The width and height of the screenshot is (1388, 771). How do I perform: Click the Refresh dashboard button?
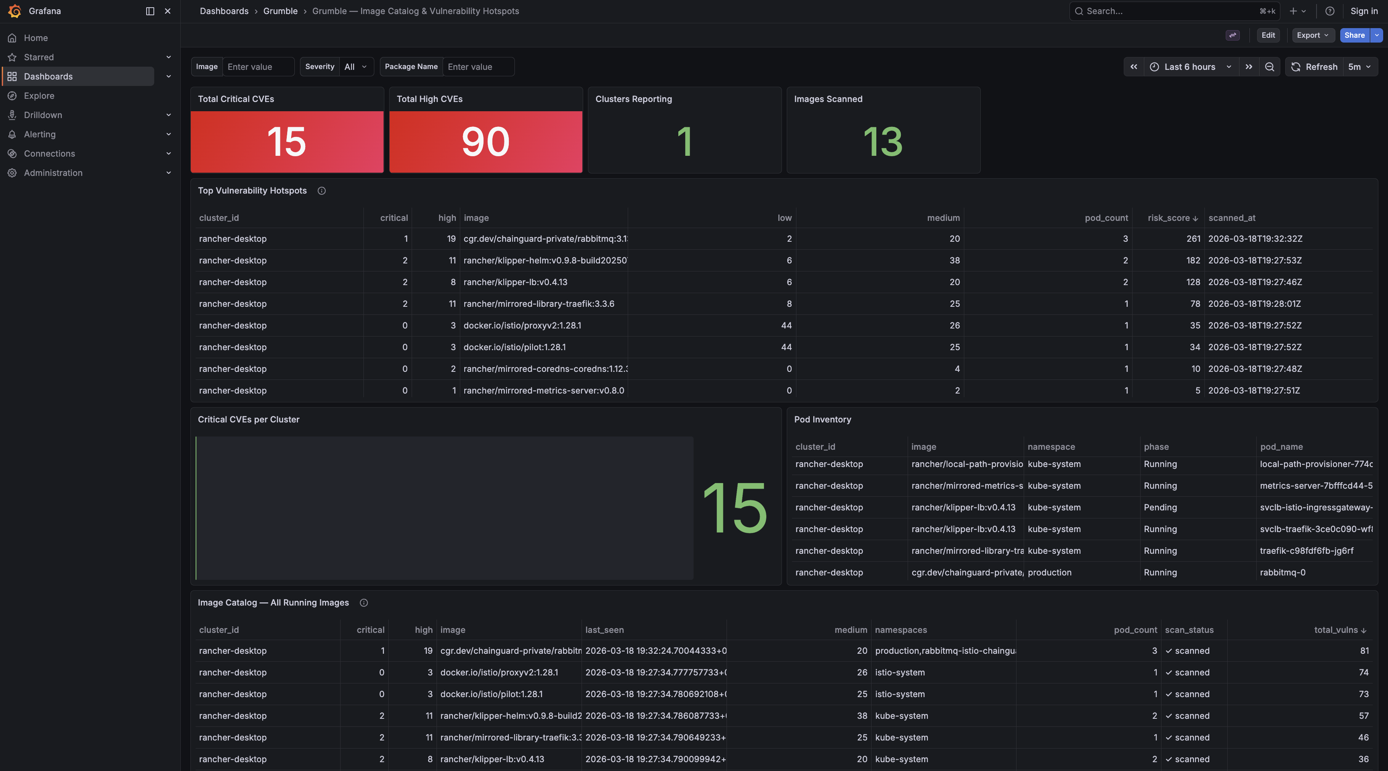(x=1314, y=67)
